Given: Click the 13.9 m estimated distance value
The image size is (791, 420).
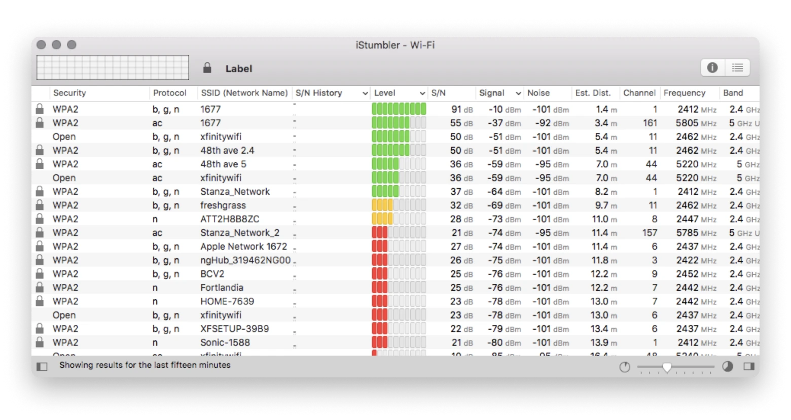Looking at the screenshot, I should coord(603,342).
